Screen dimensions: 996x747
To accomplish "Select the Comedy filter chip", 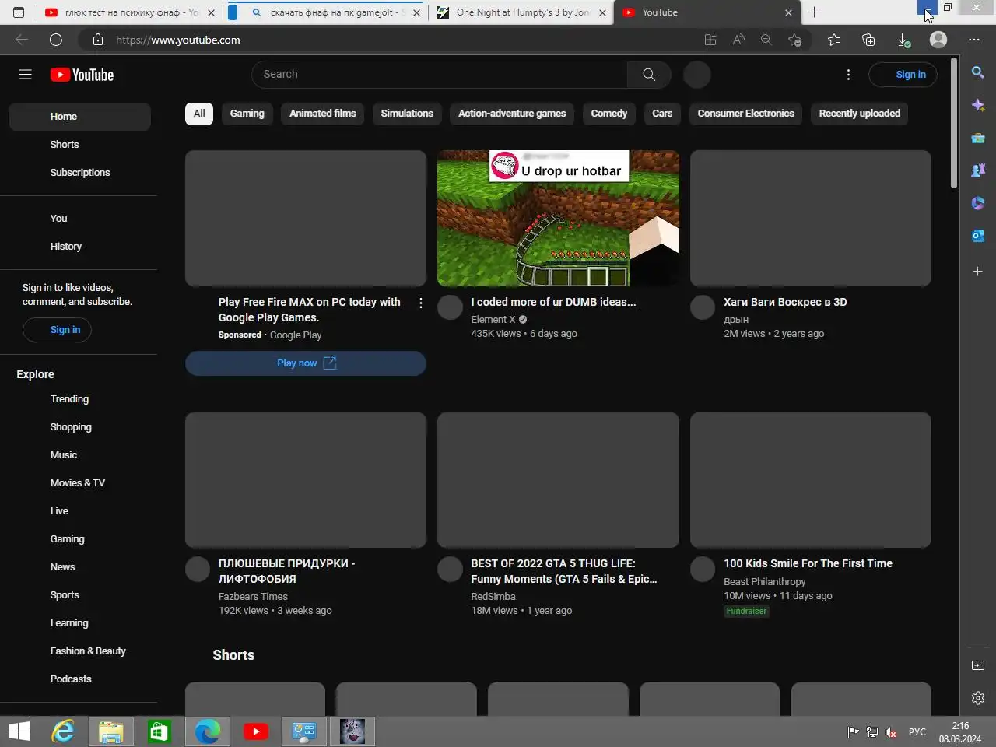I will point(608,114).
